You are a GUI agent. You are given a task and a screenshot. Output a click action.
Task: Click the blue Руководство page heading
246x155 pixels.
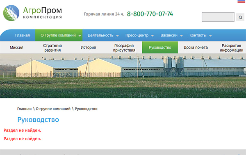click(38, 120)
